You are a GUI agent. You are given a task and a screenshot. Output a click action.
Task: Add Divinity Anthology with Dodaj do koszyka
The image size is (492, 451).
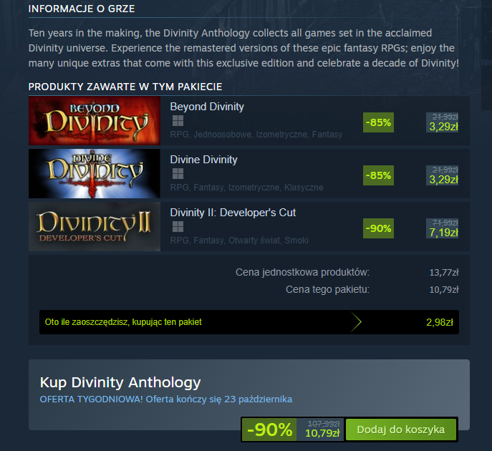[401, 430]
